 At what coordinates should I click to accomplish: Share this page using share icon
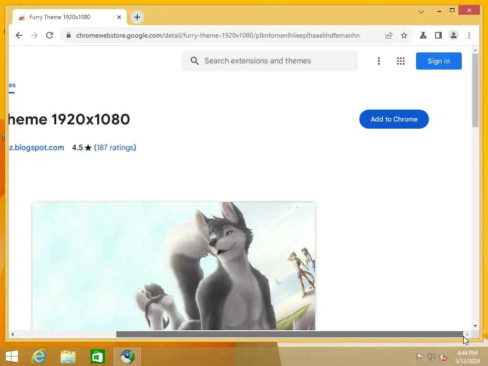pyautogui.click(x=389, y=35)
